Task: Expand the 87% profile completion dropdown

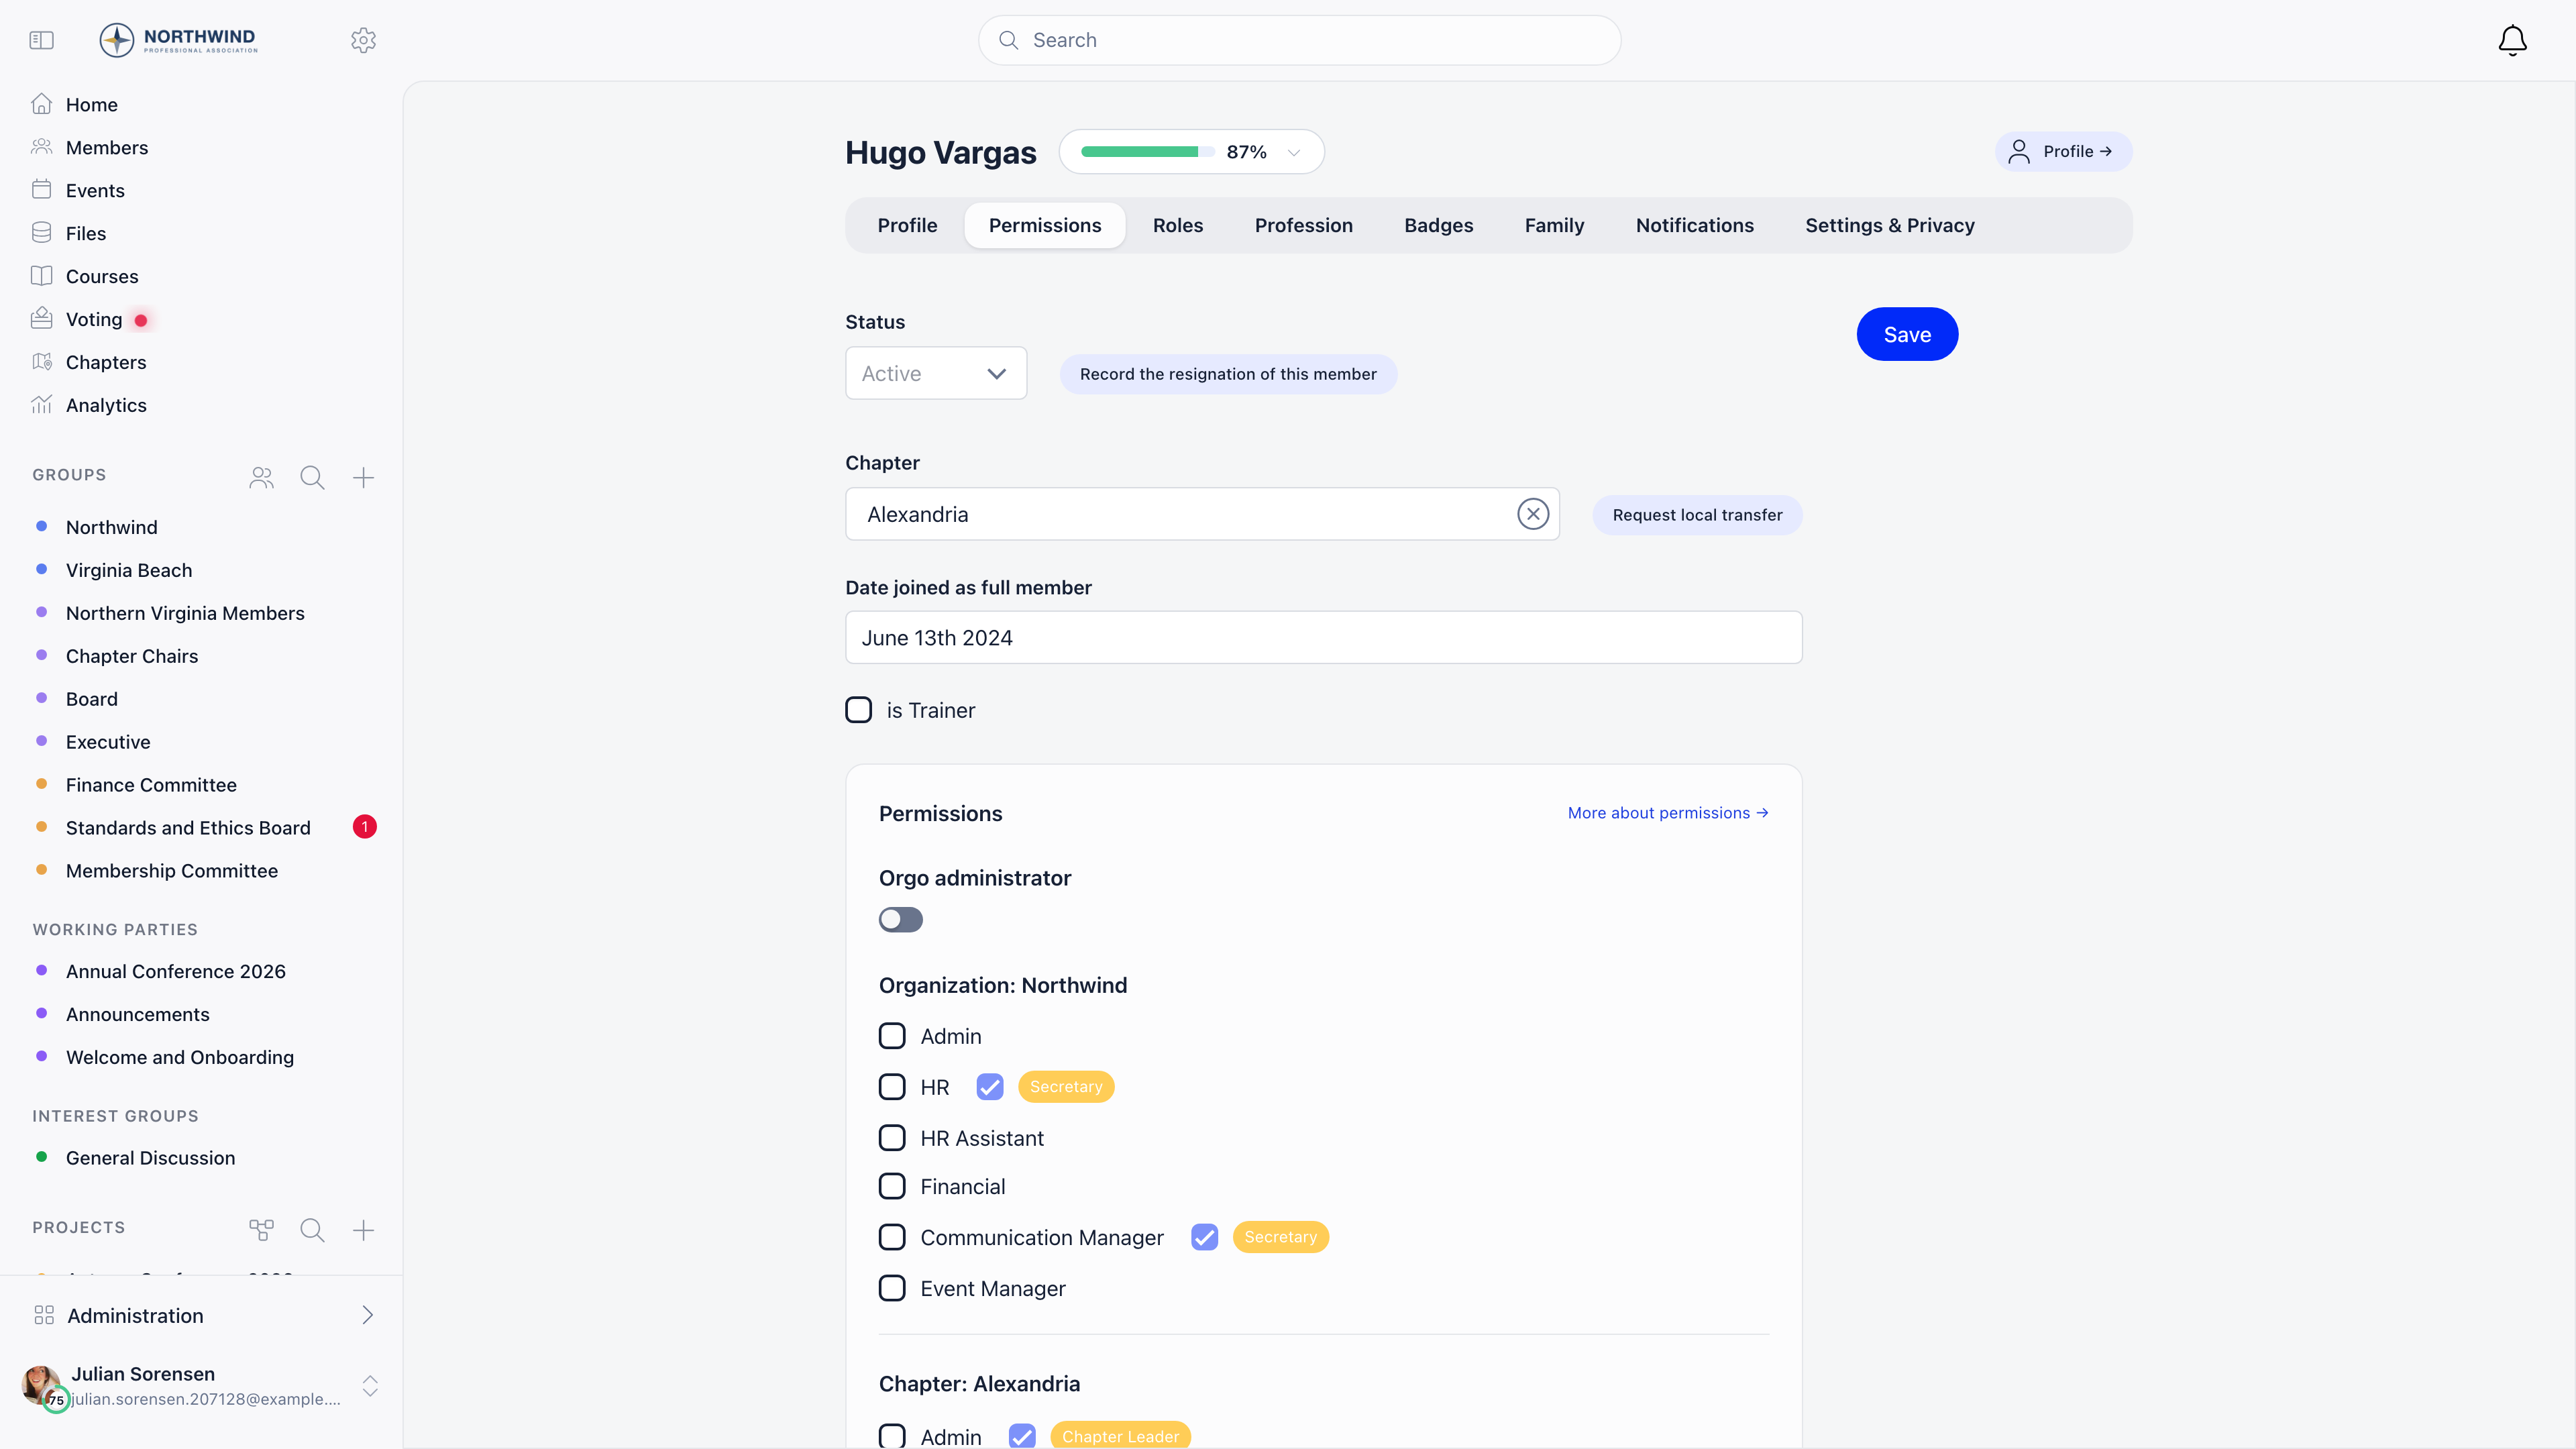Action: (x=1294, y=152)
